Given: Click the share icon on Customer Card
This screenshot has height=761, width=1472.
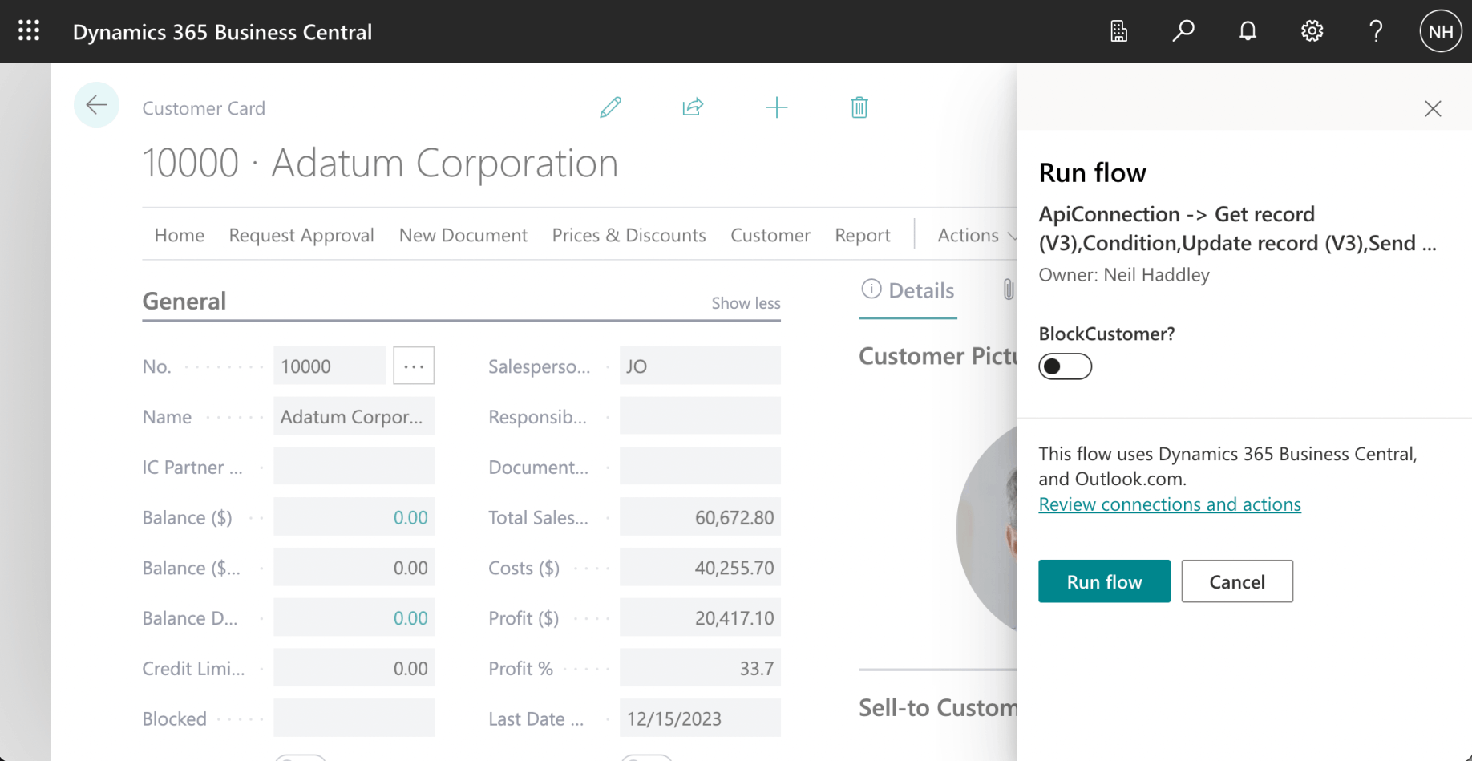Looking at the screenshot, I should point(693,107).
